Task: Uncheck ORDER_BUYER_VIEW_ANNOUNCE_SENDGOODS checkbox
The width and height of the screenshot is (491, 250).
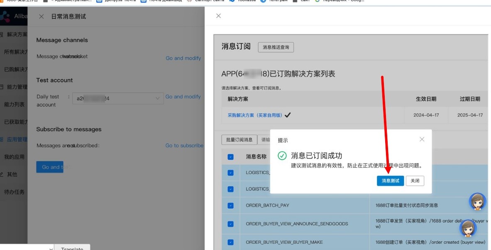Action: [231, 224]
